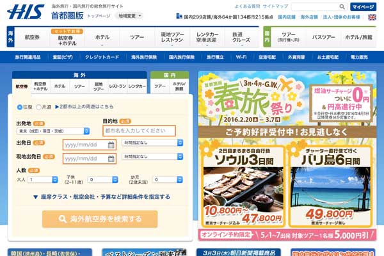
Task: Open departure city dropdown (東京 成田・羽田・茨城)
Action: point(53,131)
